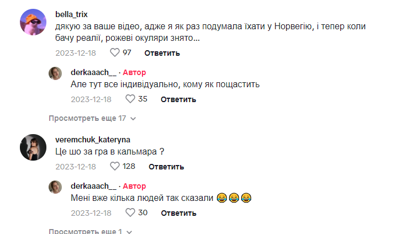Like veremchuk_kateryna's comment with the heart
396x234 pixels.
click(x=115, y=166)
